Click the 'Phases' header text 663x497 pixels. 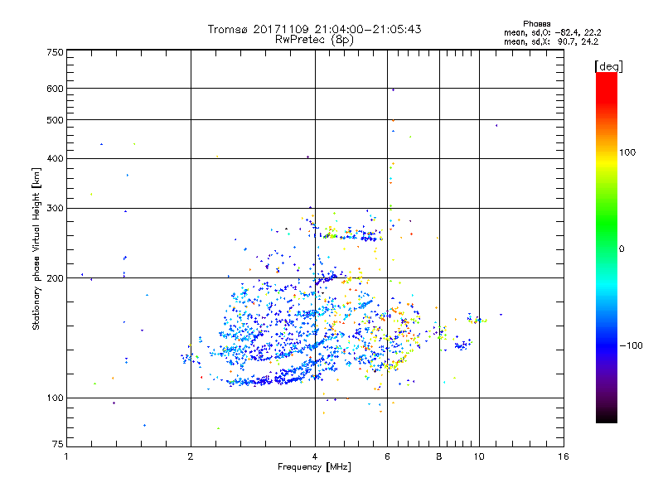(536, 24)
